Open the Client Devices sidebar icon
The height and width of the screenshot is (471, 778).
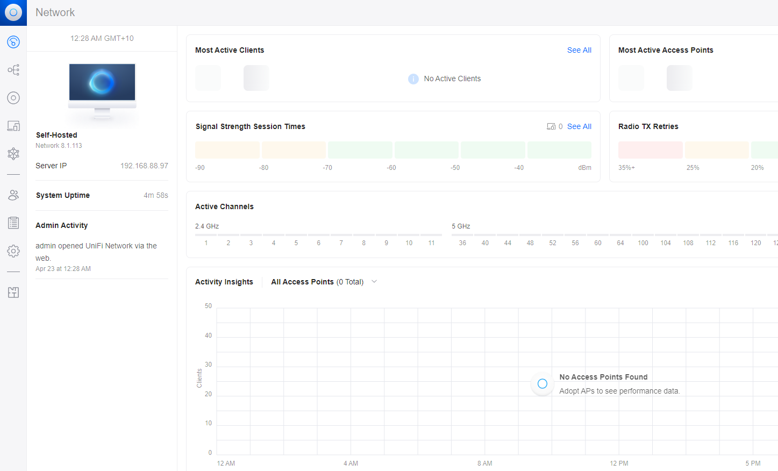[13, 126]
